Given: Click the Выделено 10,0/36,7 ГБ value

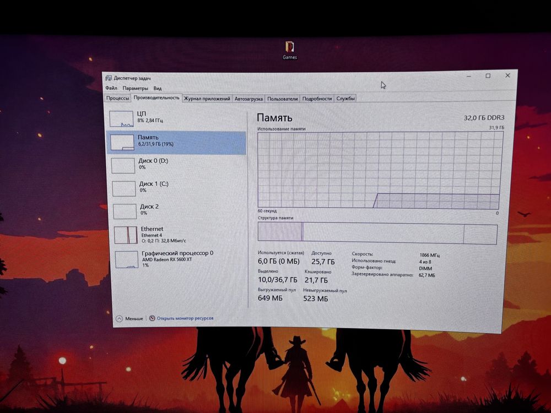Looking at the screenshot, I should coord(277,280).
